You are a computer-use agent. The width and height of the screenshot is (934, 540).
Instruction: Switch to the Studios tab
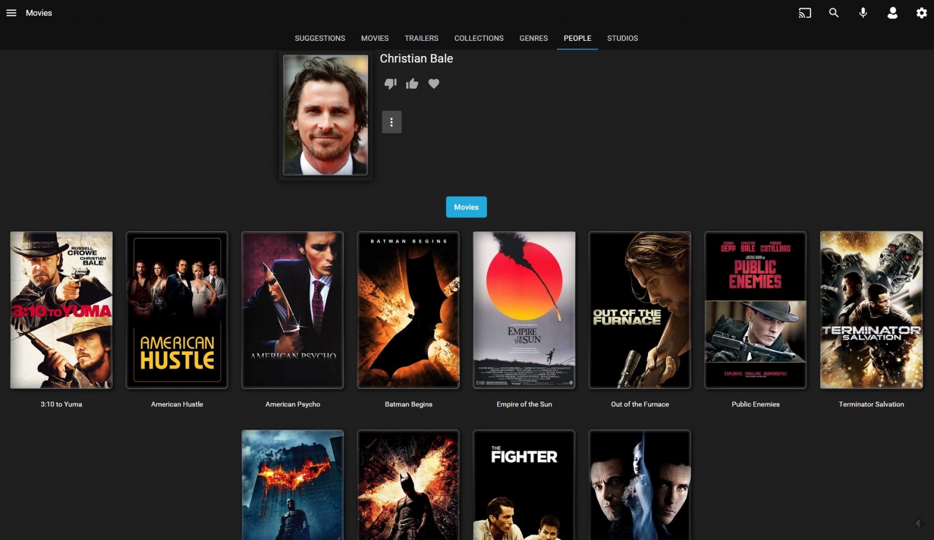[x=622, y=38]
